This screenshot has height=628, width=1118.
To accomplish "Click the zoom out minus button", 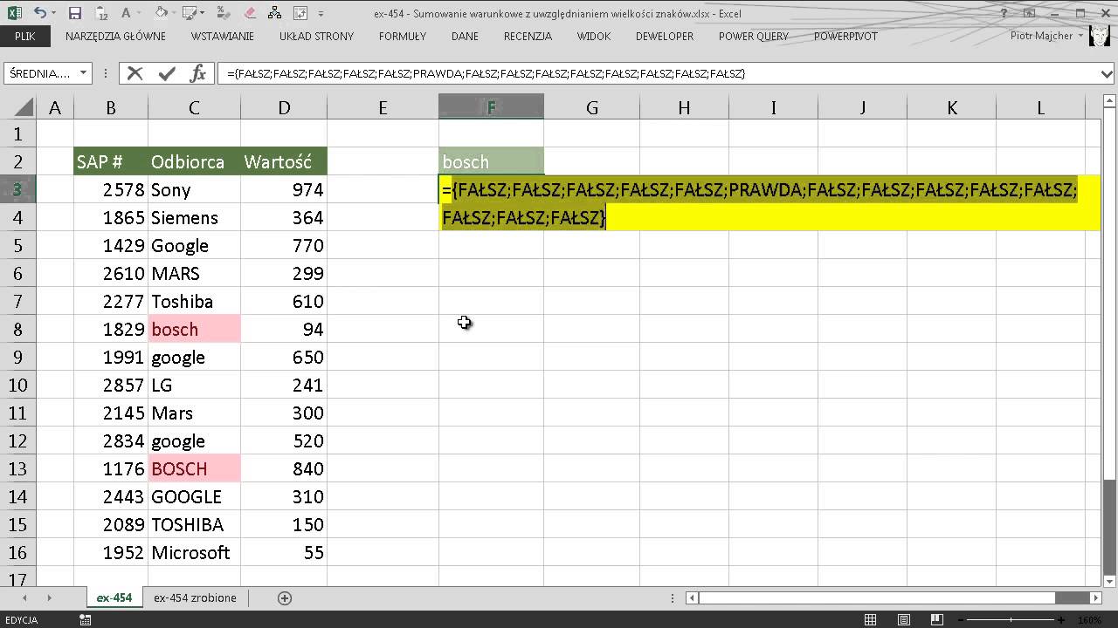I will [961, 620].
